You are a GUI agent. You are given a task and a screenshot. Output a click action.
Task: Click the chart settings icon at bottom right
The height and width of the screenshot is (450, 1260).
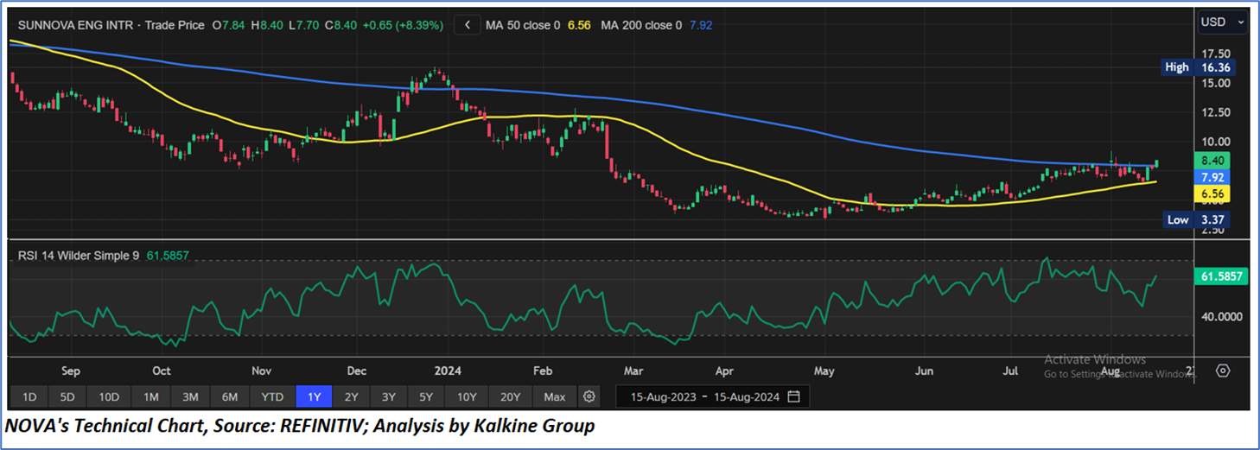(1222, 371)
